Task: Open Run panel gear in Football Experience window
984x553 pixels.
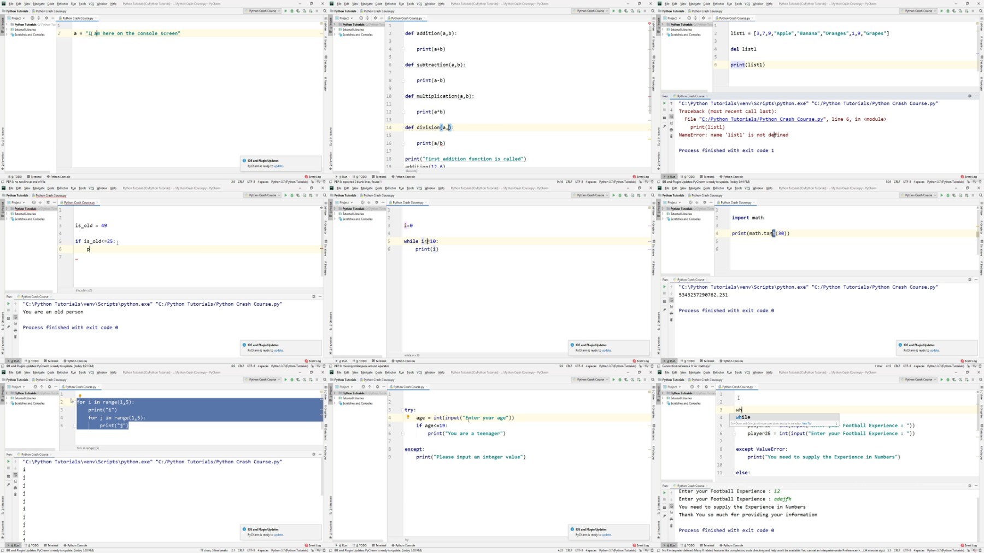Action: click(970, 486)
